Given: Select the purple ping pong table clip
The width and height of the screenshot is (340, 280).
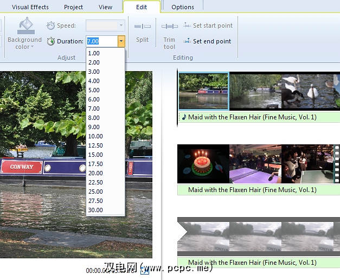Looking at the screenshot, I should [x=255, y=164].
